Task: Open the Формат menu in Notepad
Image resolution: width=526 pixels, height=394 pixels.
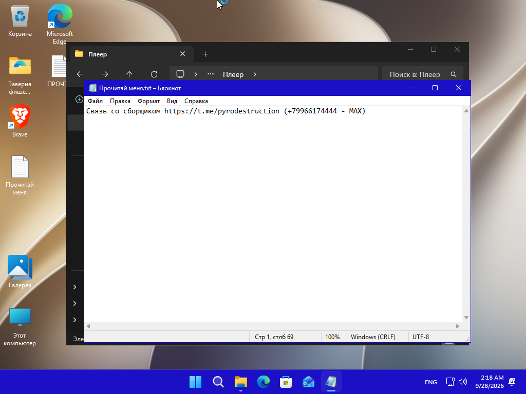Action: [x=148, y=101]
